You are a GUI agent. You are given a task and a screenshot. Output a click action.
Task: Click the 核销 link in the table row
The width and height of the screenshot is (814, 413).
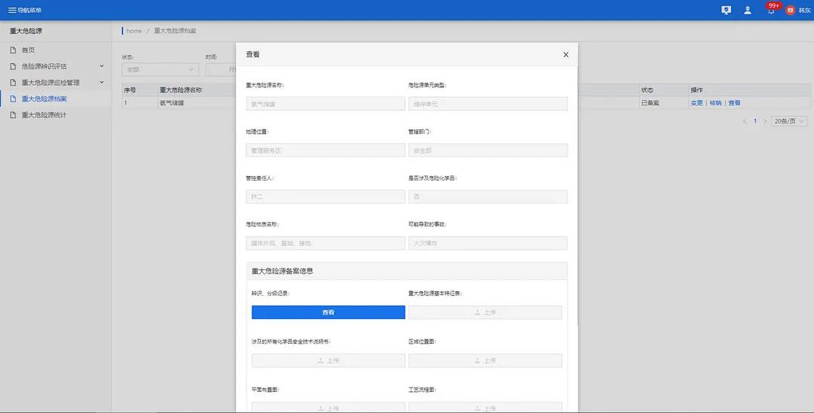(715, 103)
